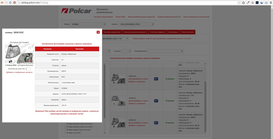This screenshot has width=273, height=139.
Task: Switch to Поиск запчасти tab
Action: point(187,32)
